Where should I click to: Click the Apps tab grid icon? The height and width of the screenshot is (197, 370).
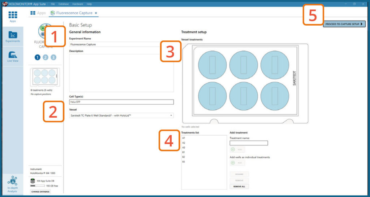[x=33, y=13]
